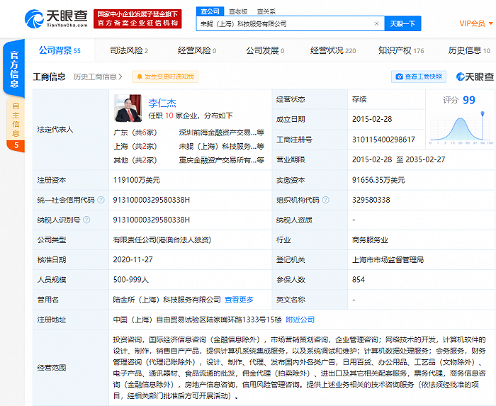Clear the search box with the X icon
Screen dimensions: 496x406
pyautogui.click(x=376, y=23)
